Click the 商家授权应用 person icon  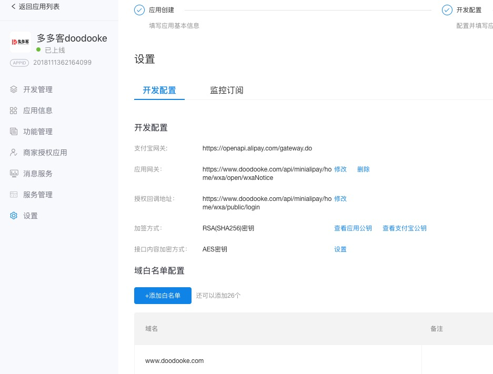tap(14, 153)
